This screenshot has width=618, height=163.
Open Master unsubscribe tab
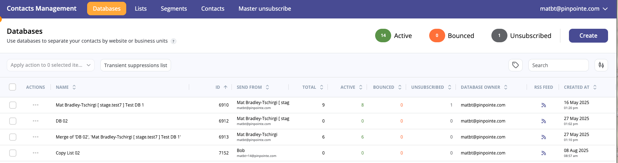tap(265, 9)
